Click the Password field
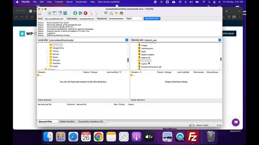Image resolution: width=259 pixels, height=145 pixels. pyautogui.click(x=117, y=19)
